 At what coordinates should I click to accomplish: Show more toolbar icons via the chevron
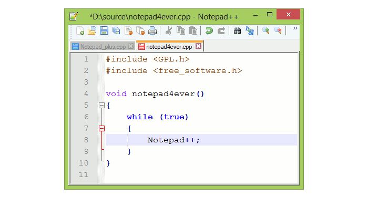click(295, 28)
